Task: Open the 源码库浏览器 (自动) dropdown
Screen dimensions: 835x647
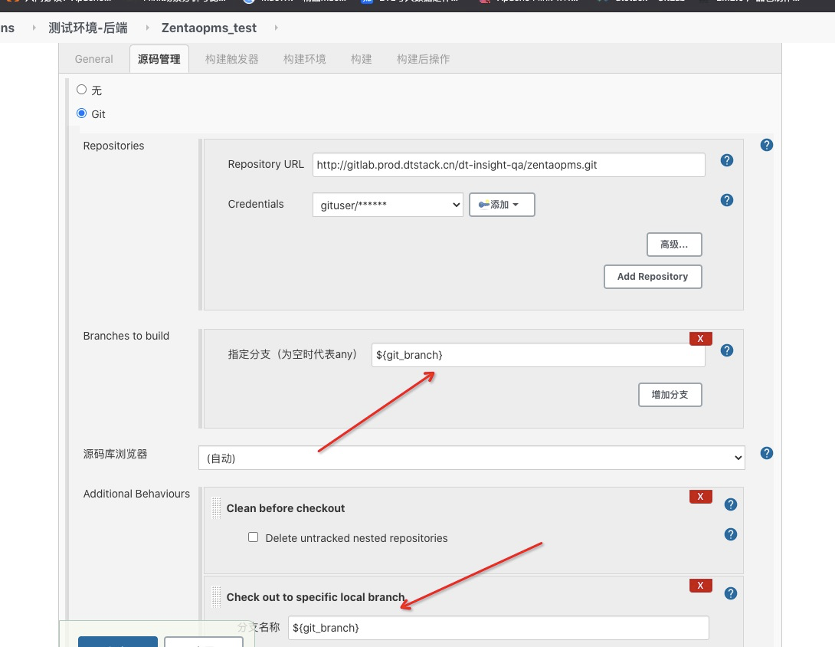Action: (x=471, y=458)
